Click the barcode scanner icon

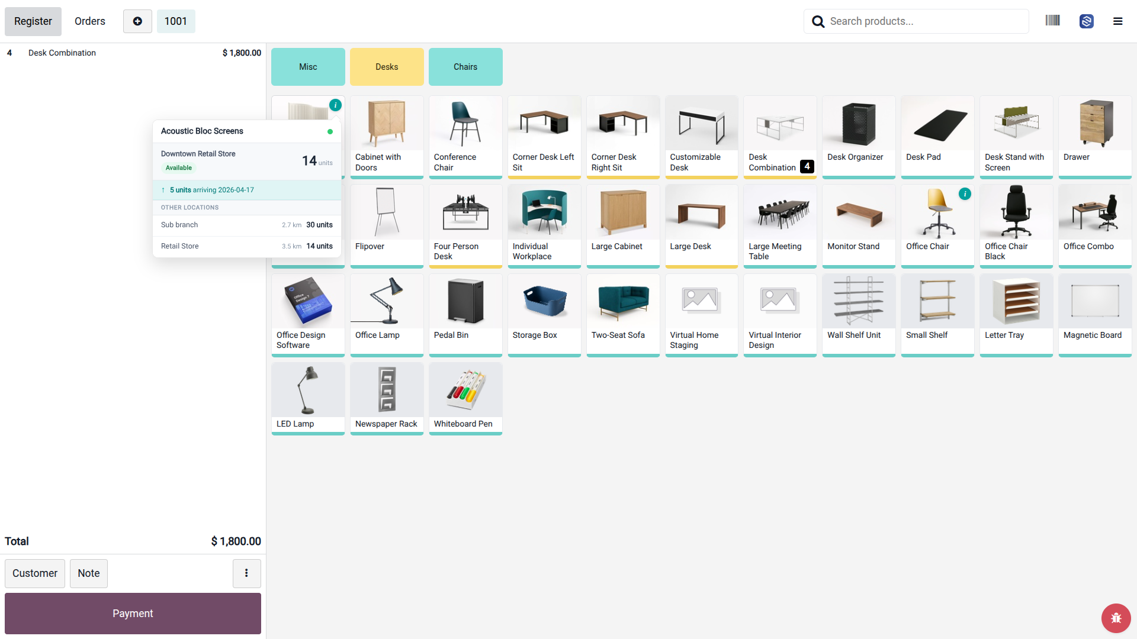tap(1052, 21)
